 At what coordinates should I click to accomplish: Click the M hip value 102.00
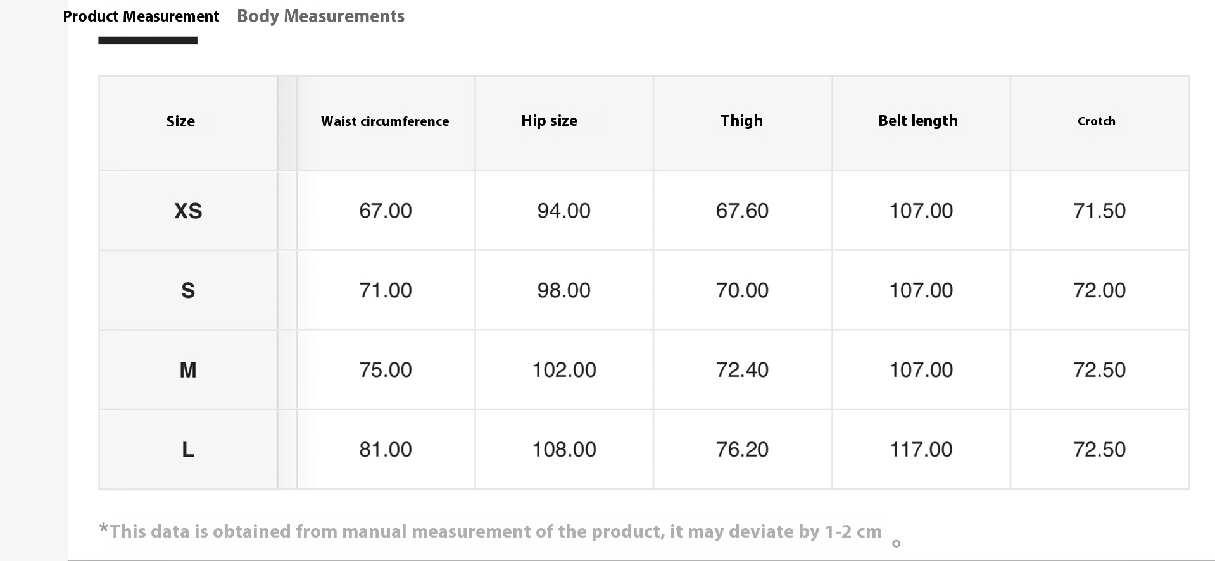(x=564, y=370)
